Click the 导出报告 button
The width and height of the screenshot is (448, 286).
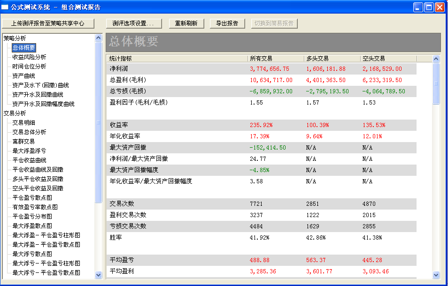click(227, 23)
